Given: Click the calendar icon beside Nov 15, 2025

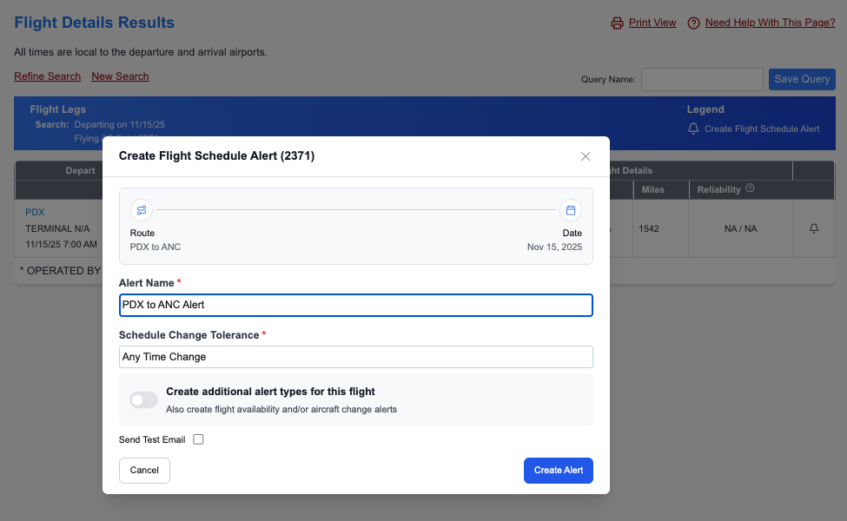Looking at the screenshot, I should (571, 210).
